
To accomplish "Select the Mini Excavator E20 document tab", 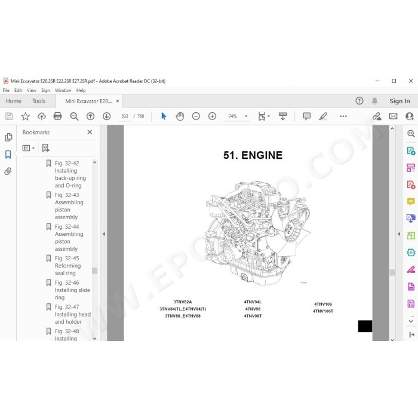I will point(88,101).
